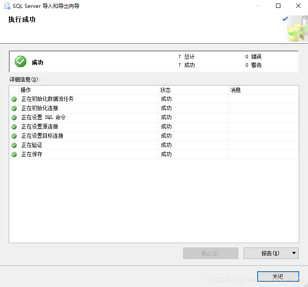Select the 正在设置目标连接 row text
The image size is (308, 287).
42,136
